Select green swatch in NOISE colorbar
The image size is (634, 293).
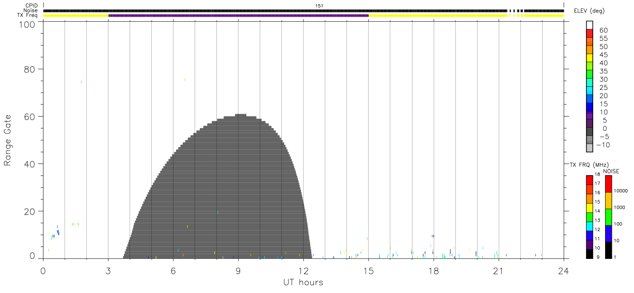click(609, 217)
